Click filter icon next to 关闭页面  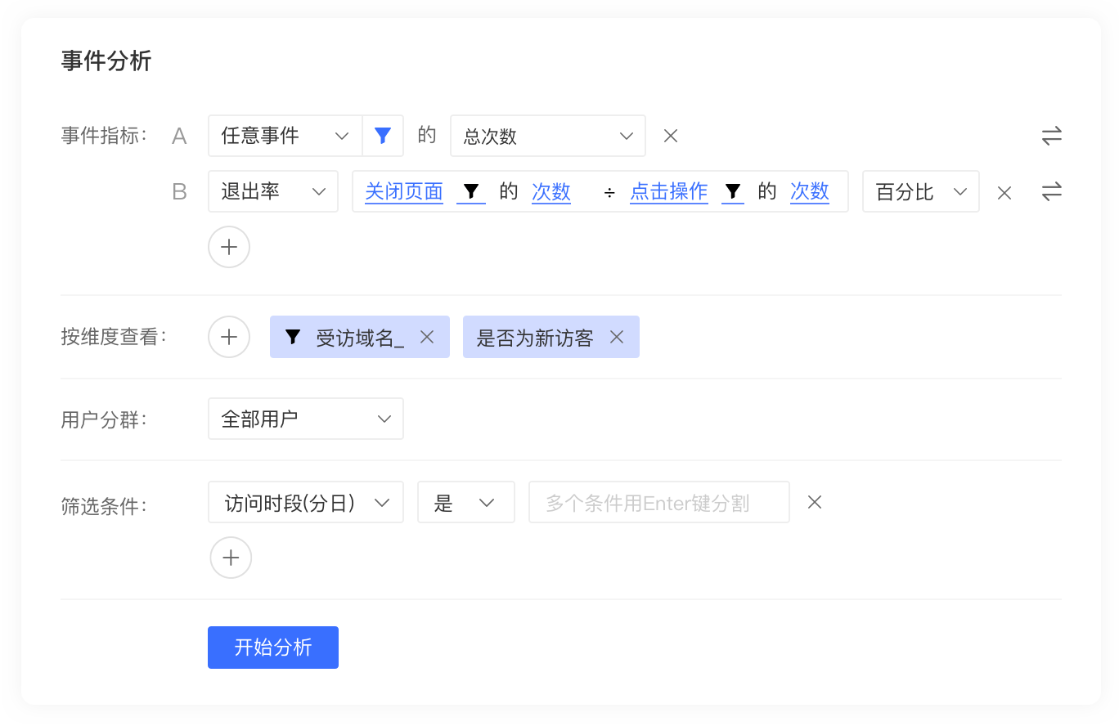point(470,192)
